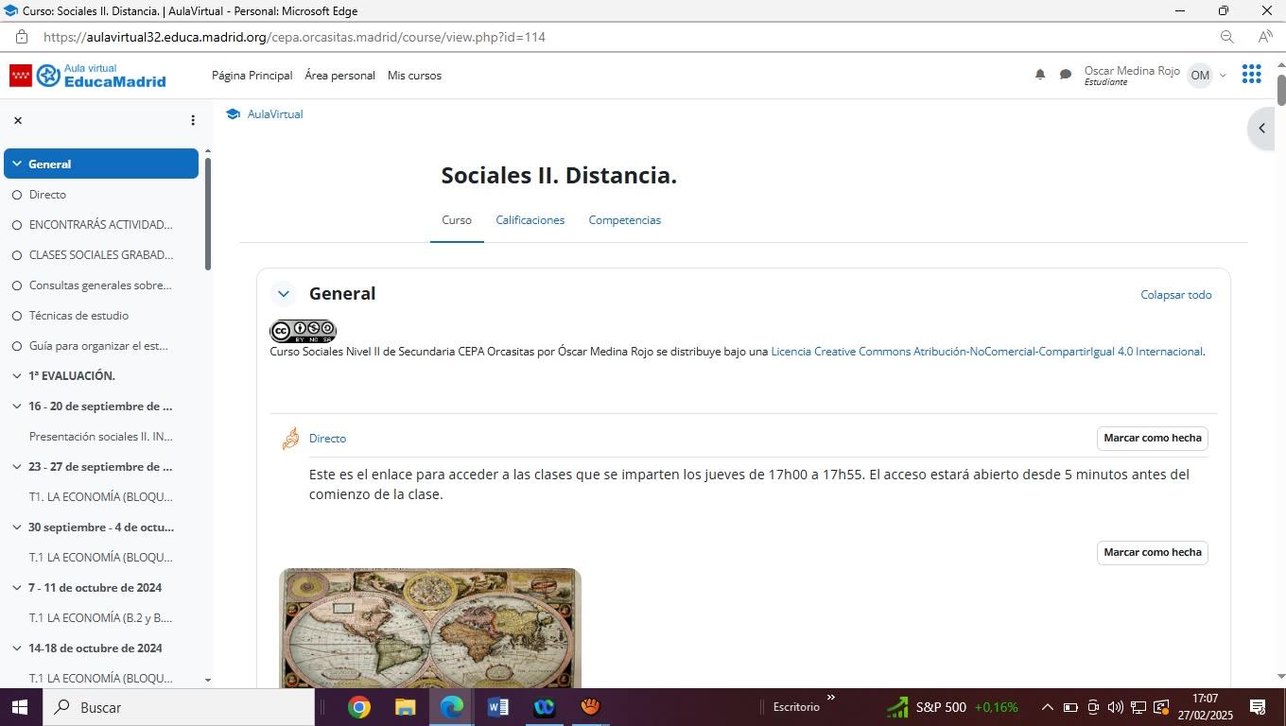Screen dimensions: 1286x726
Task: Open the notifications bell in the header
Action: 1040,75
